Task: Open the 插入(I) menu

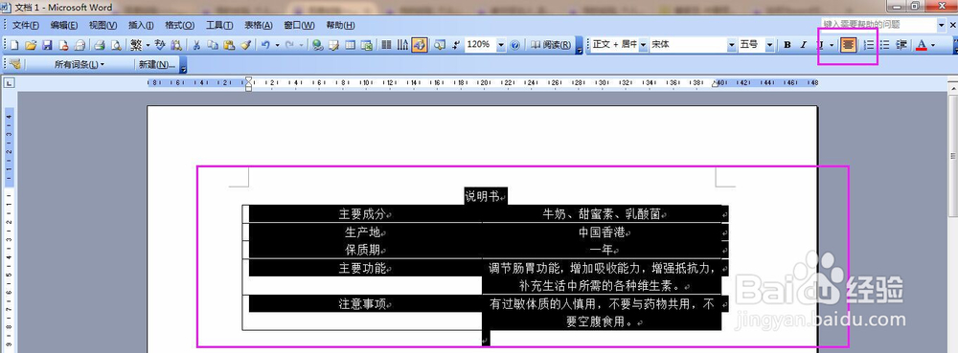Action: [141, 25]
